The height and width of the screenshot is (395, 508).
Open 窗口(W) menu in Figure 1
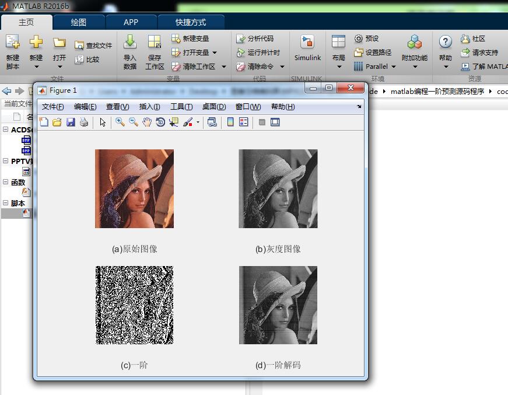click(x=248, y=107)
